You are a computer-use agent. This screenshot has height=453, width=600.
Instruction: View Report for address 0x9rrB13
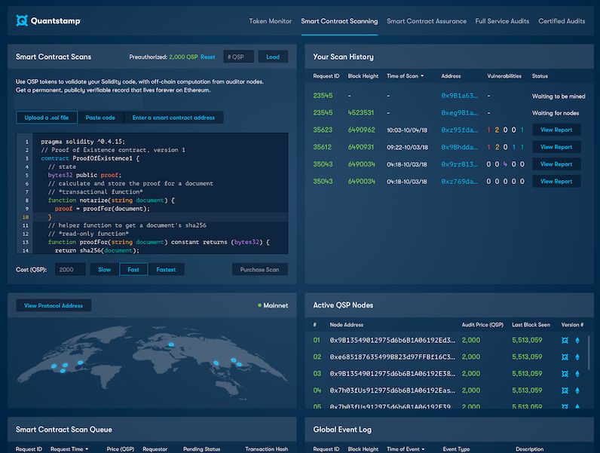tap(556, 164)
